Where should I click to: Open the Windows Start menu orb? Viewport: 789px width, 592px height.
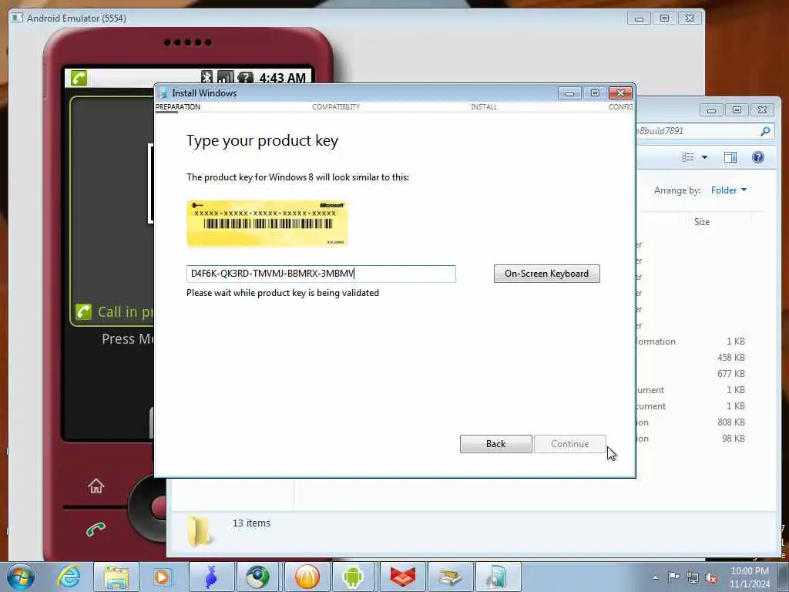21,577
